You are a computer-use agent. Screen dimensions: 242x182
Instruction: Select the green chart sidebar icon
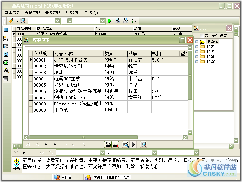pos(6,63)
